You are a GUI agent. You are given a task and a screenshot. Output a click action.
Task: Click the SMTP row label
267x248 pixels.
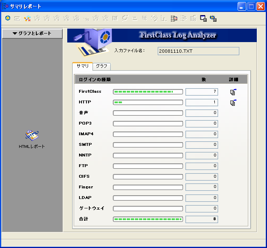pyautogui.click(x=85, y=144)
